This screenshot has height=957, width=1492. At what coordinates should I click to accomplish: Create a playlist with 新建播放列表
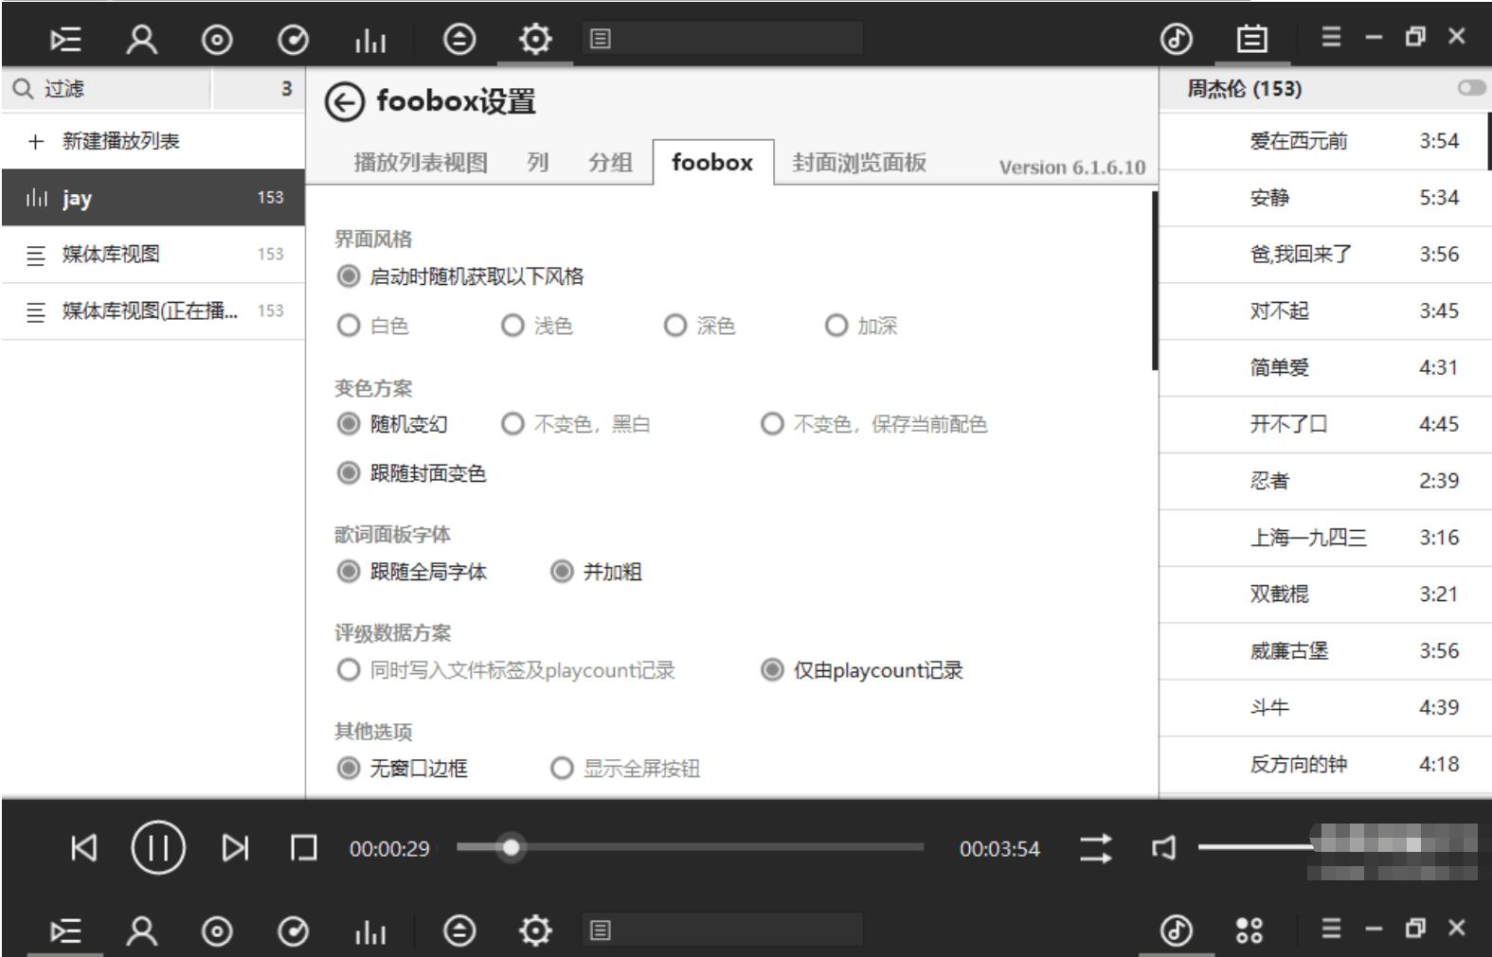click(x=153, y=141)
